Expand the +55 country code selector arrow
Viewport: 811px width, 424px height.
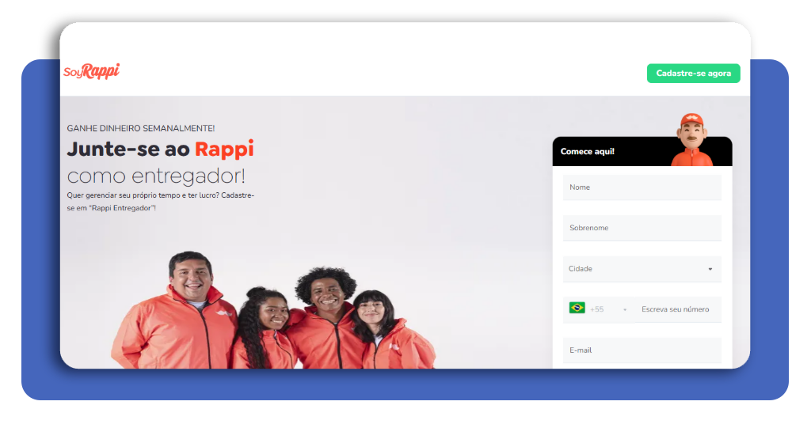625,309
